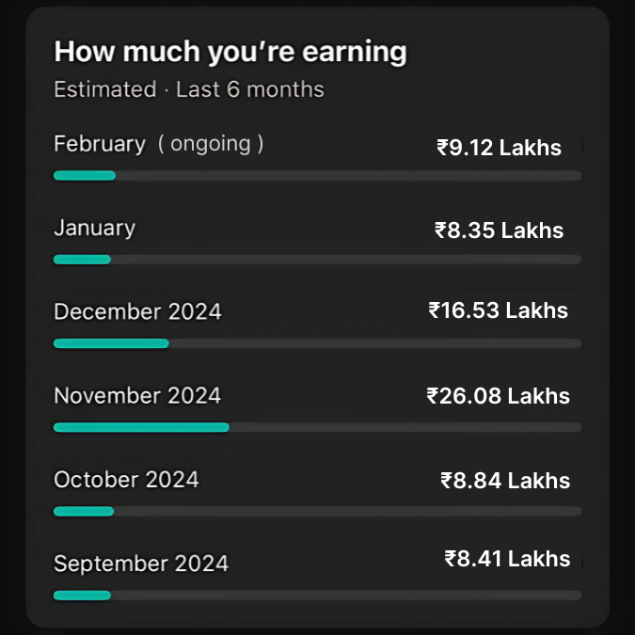Click the November 2024 progress bar
The image size is (635, 635).
coord(318,427)
